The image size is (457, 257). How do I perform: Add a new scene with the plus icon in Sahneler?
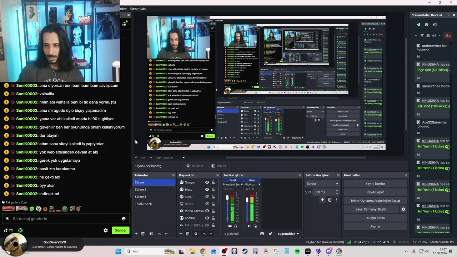pyautogui.click(x=136, y=234)
